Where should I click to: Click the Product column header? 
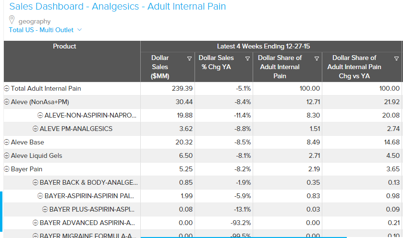click(x=65, y=47)
